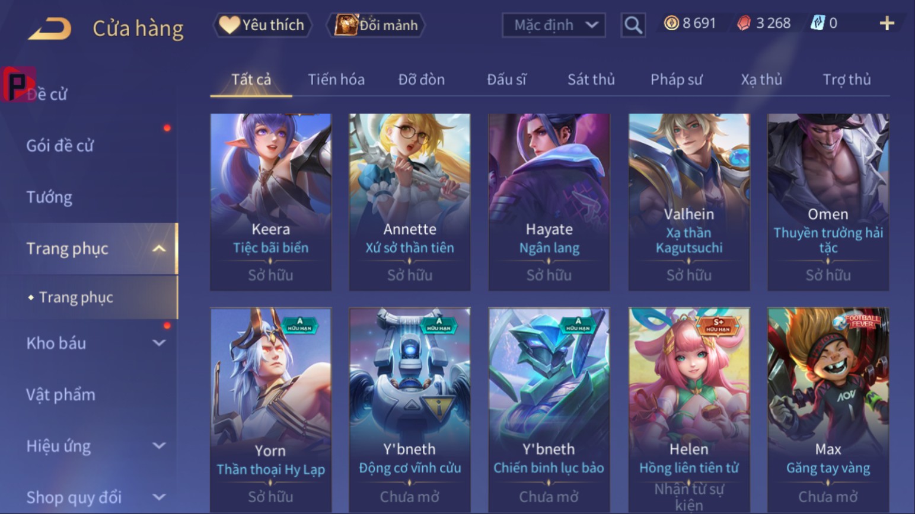The image size is (915, 514).
Task: Expand the Shop quy đổi section
Action: pyautogui.click(x=158, y=497)
